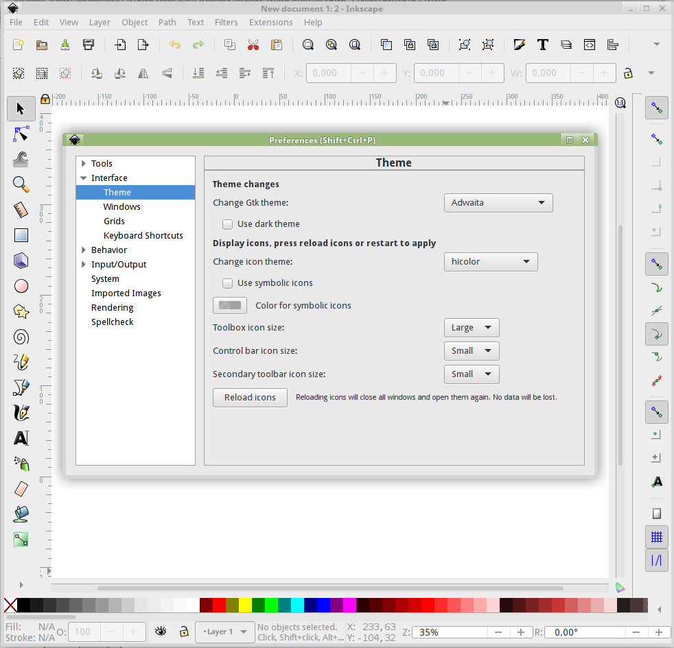This screenshot has height=648, width=674.
Task: Click the Import file icon
Action: (x=120, y=45)
